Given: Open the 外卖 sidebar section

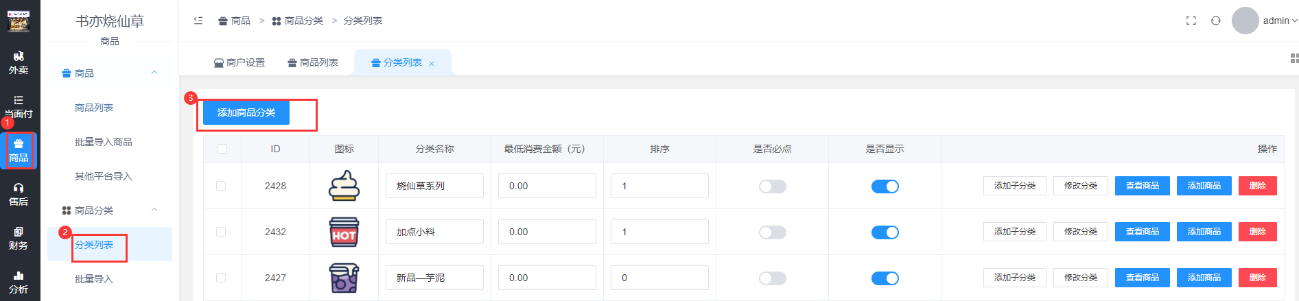Looking at the screenshot, I should point(19,62).
